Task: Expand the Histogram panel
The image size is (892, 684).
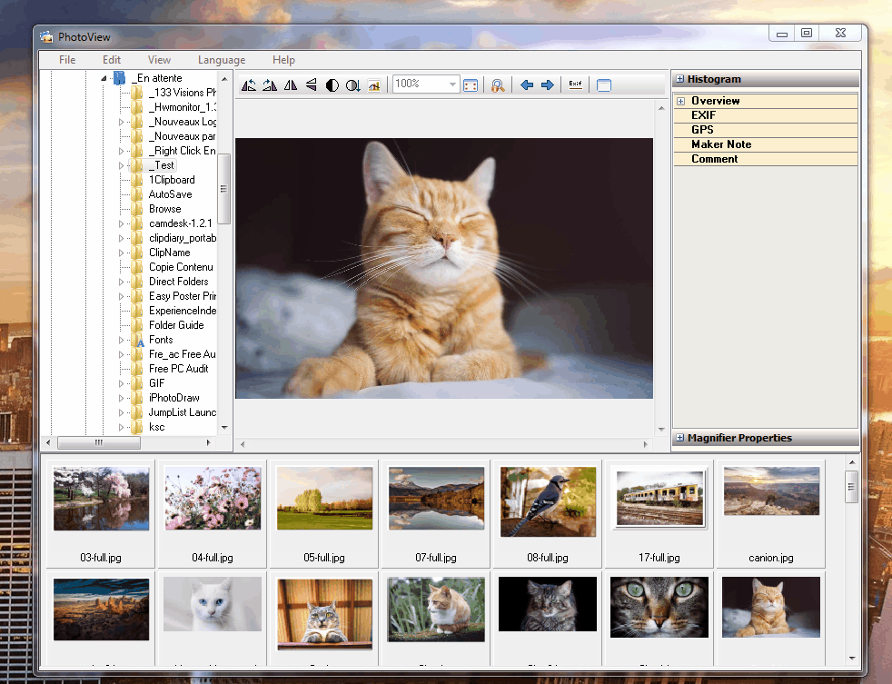Action: click(x=679, y=79)
